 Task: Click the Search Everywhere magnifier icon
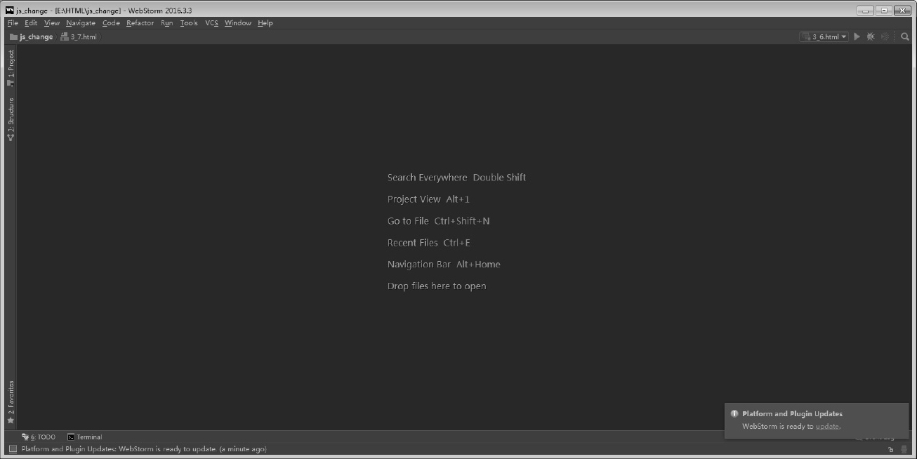905,36
